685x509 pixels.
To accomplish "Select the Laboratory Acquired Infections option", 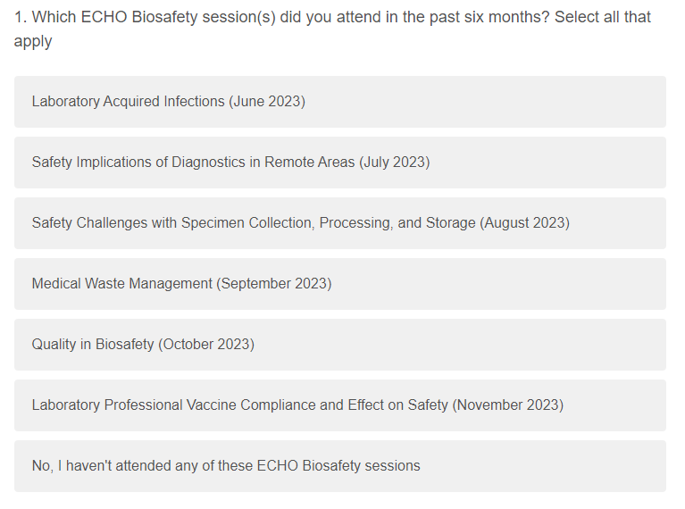I will tap(339, 102).
